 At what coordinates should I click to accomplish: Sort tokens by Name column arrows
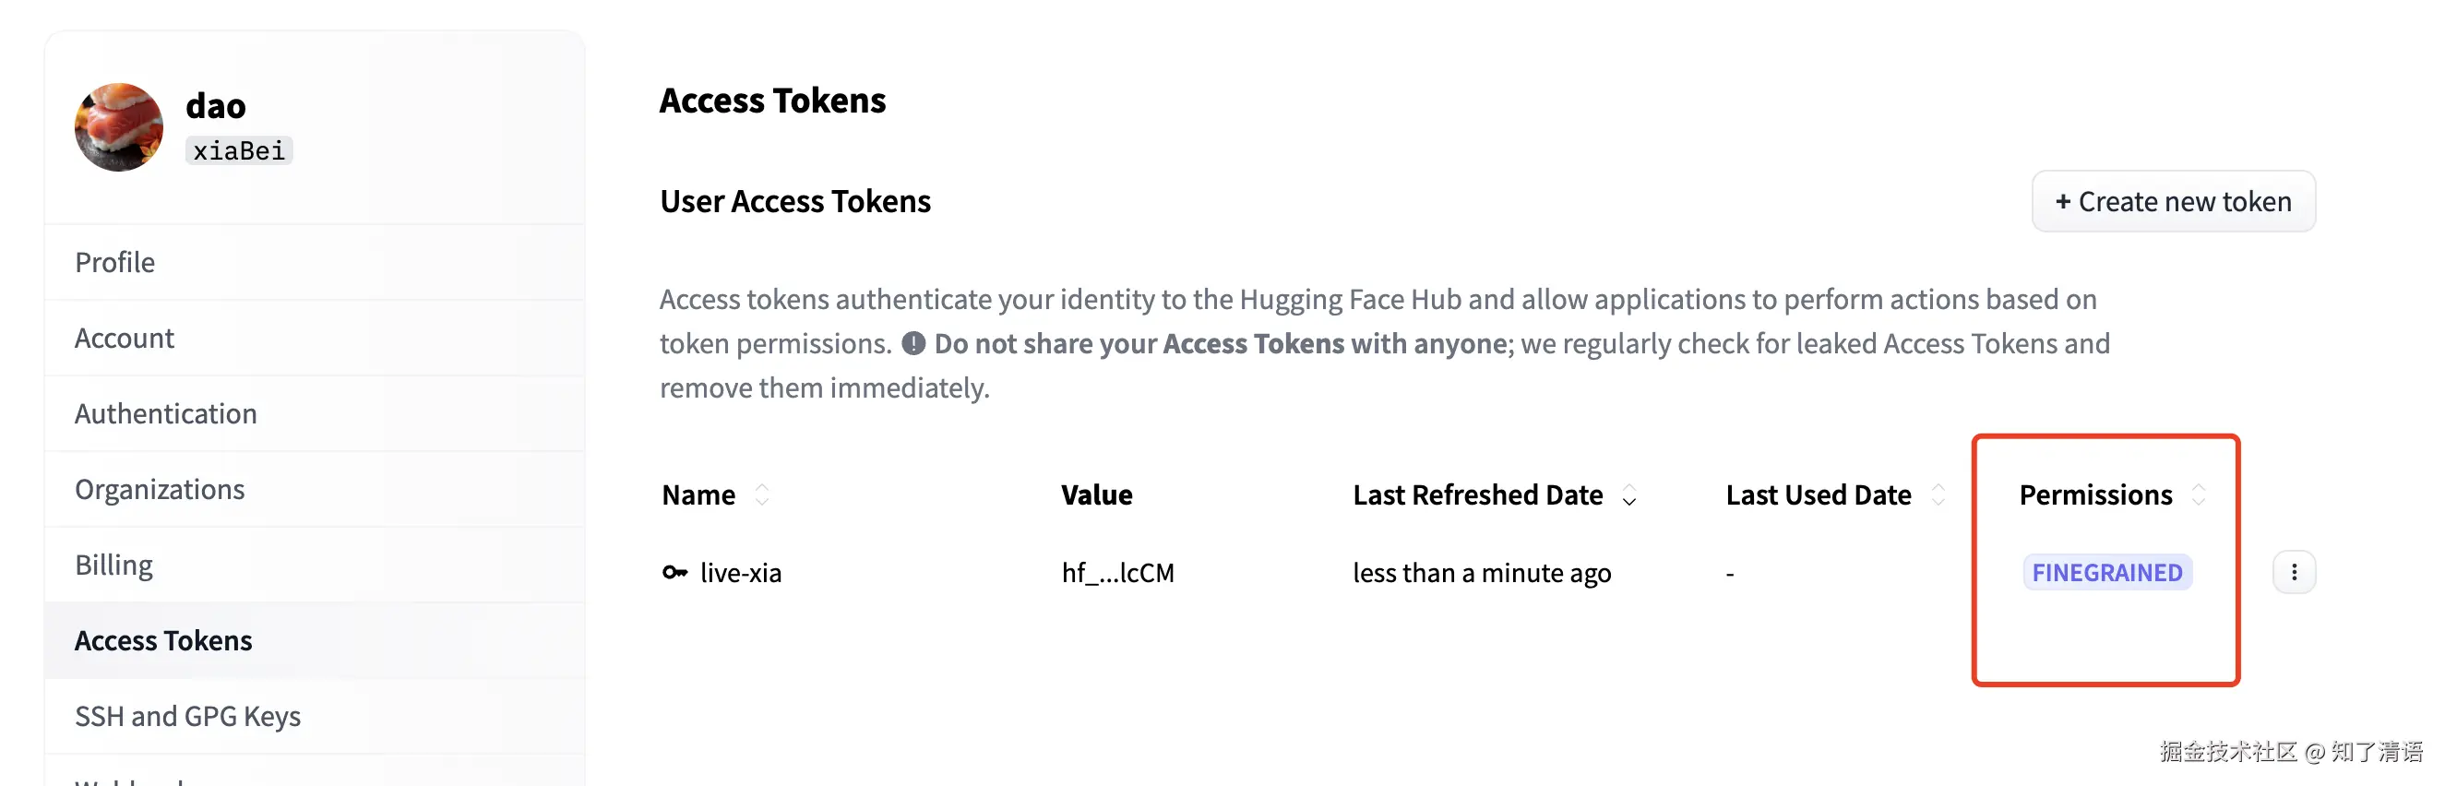coord(761,494)
